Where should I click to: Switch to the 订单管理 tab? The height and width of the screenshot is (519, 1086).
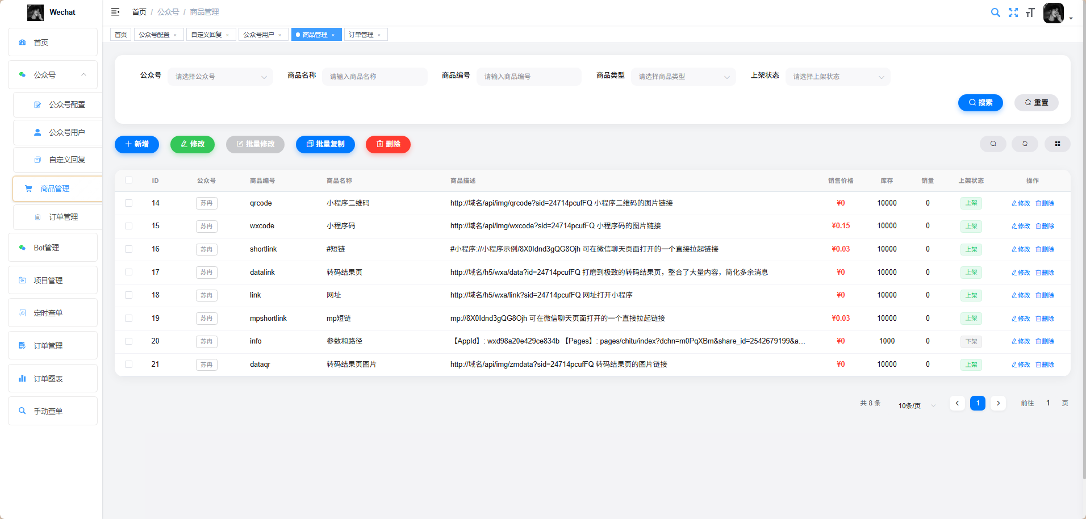click(x=362, y=35)
